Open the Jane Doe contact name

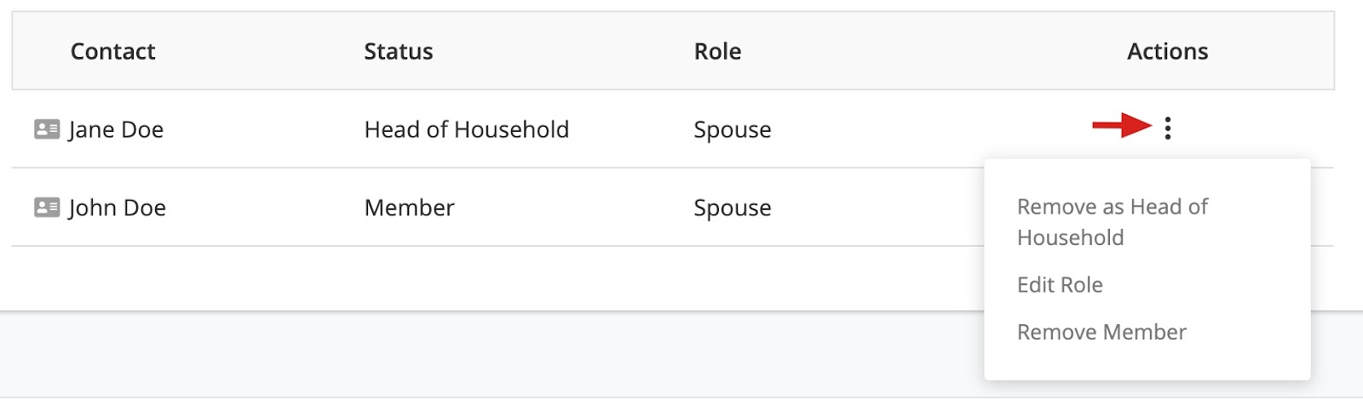[x=116, y=129]
